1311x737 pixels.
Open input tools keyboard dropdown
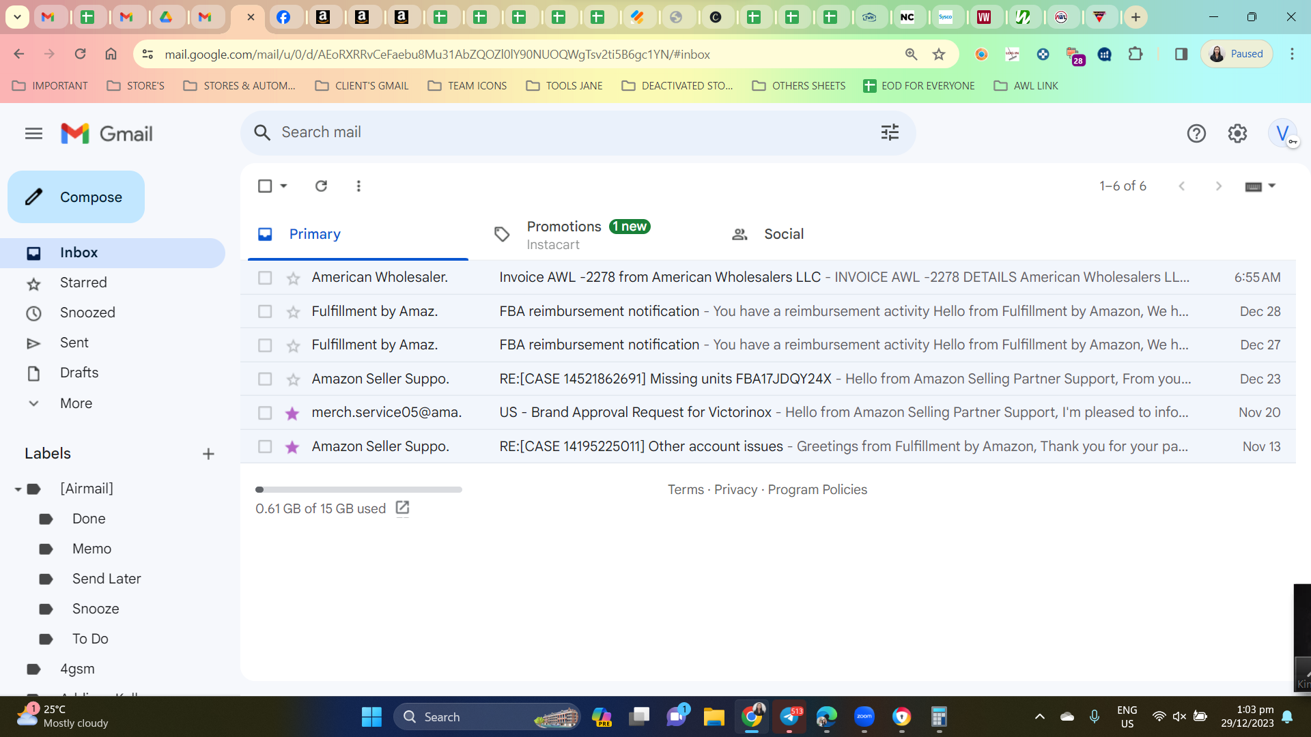point(1260,186)
